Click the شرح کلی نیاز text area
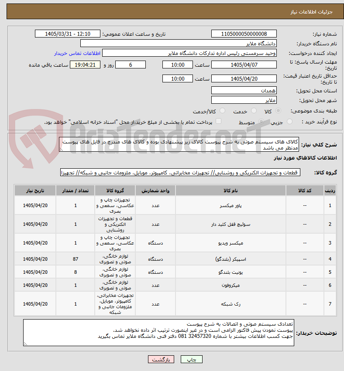 [x=179, y=145]
